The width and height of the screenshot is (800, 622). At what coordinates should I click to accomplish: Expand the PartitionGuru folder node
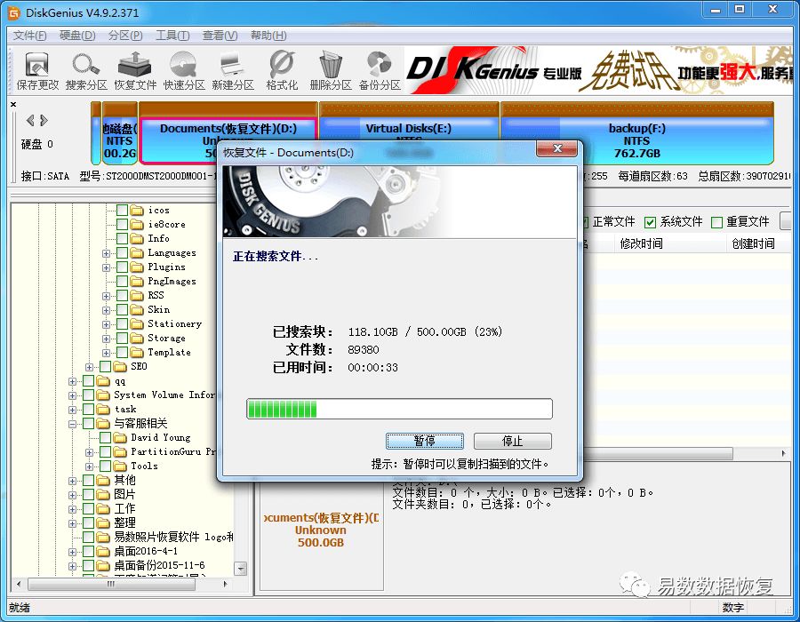coord(89,452)
